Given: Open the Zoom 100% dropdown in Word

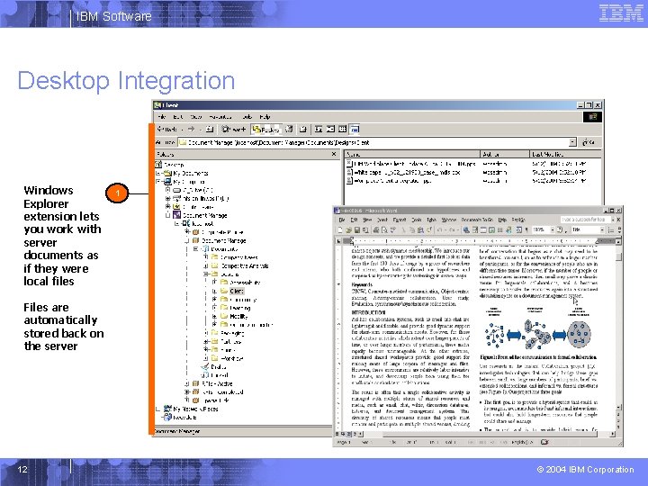Looking at the screenshot, I should pyautogui.click(x=553, y=229).
